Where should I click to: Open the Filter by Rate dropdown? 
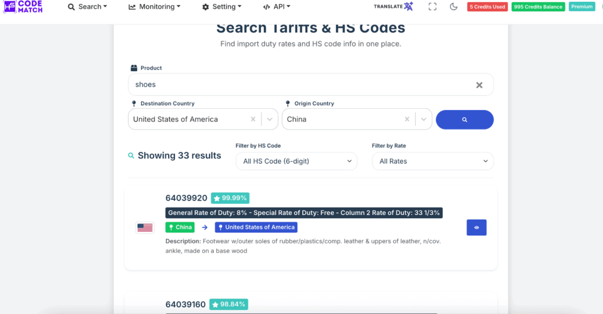432,161
